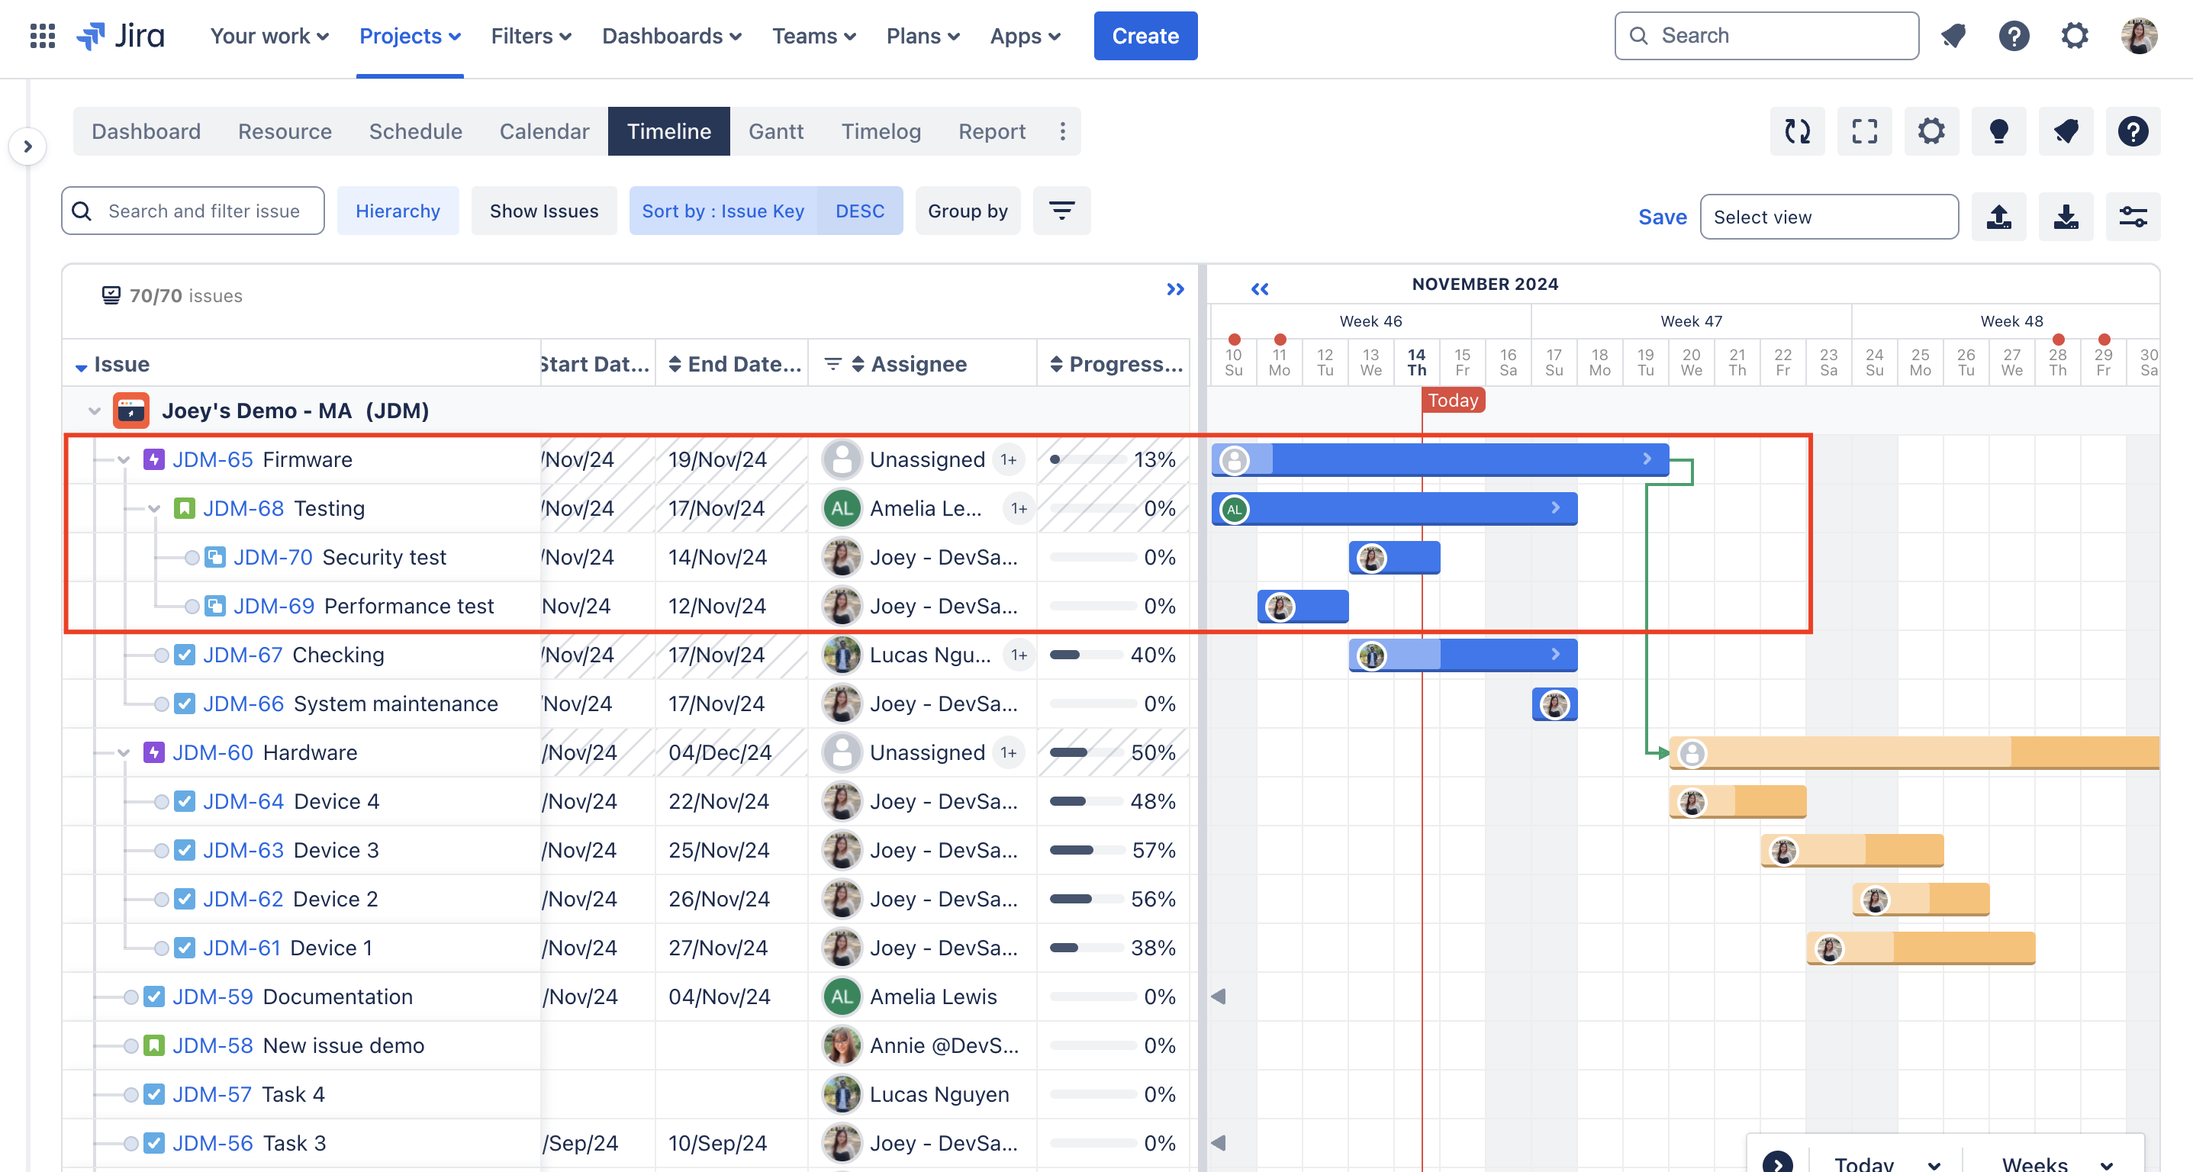
Task: Switch to the Gantt tab
Action: click(775, 131)
